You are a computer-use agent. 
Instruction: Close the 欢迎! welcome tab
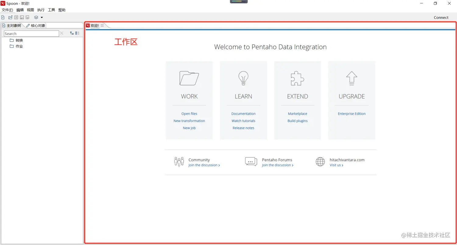[x=102, y=25]
